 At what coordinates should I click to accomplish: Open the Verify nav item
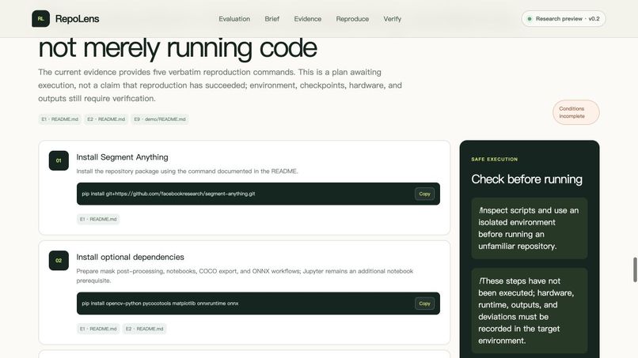393,19
